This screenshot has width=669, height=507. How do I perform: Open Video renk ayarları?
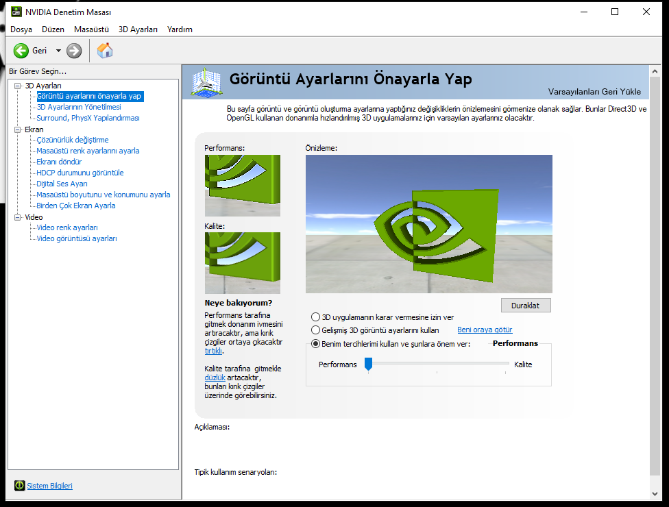[67, 227]
